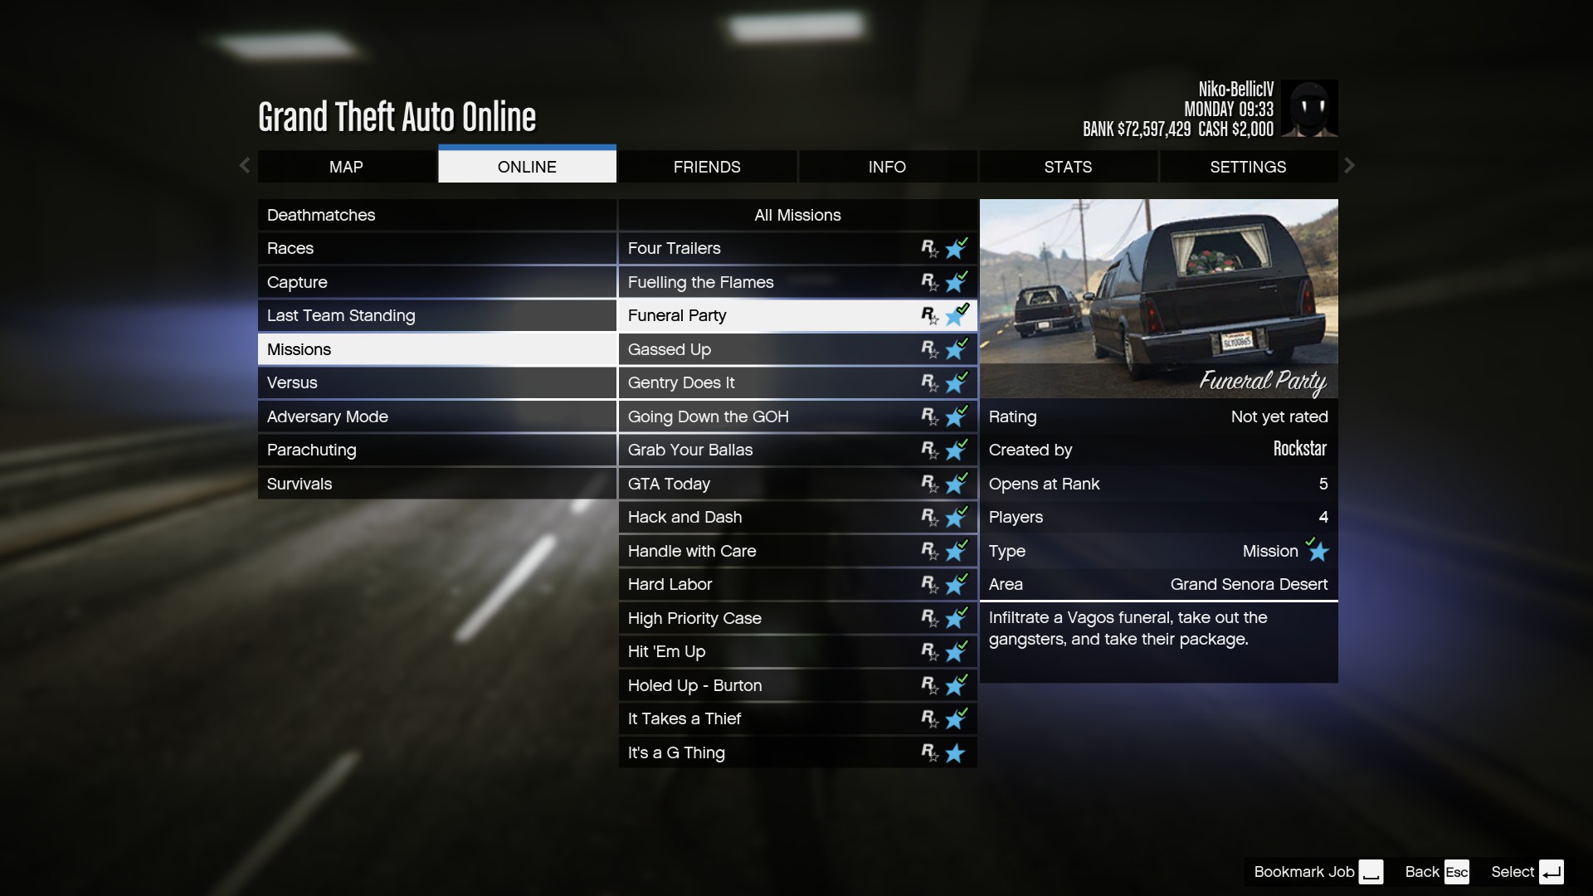
Task: Expand the Deathmatches category
Action: tap(436, 214)
